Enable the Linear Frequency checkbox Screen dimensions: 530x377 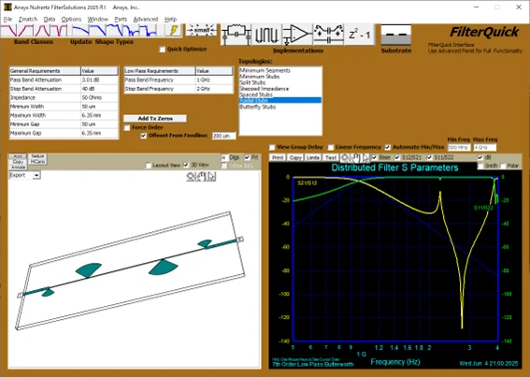[x=331, y=147]
